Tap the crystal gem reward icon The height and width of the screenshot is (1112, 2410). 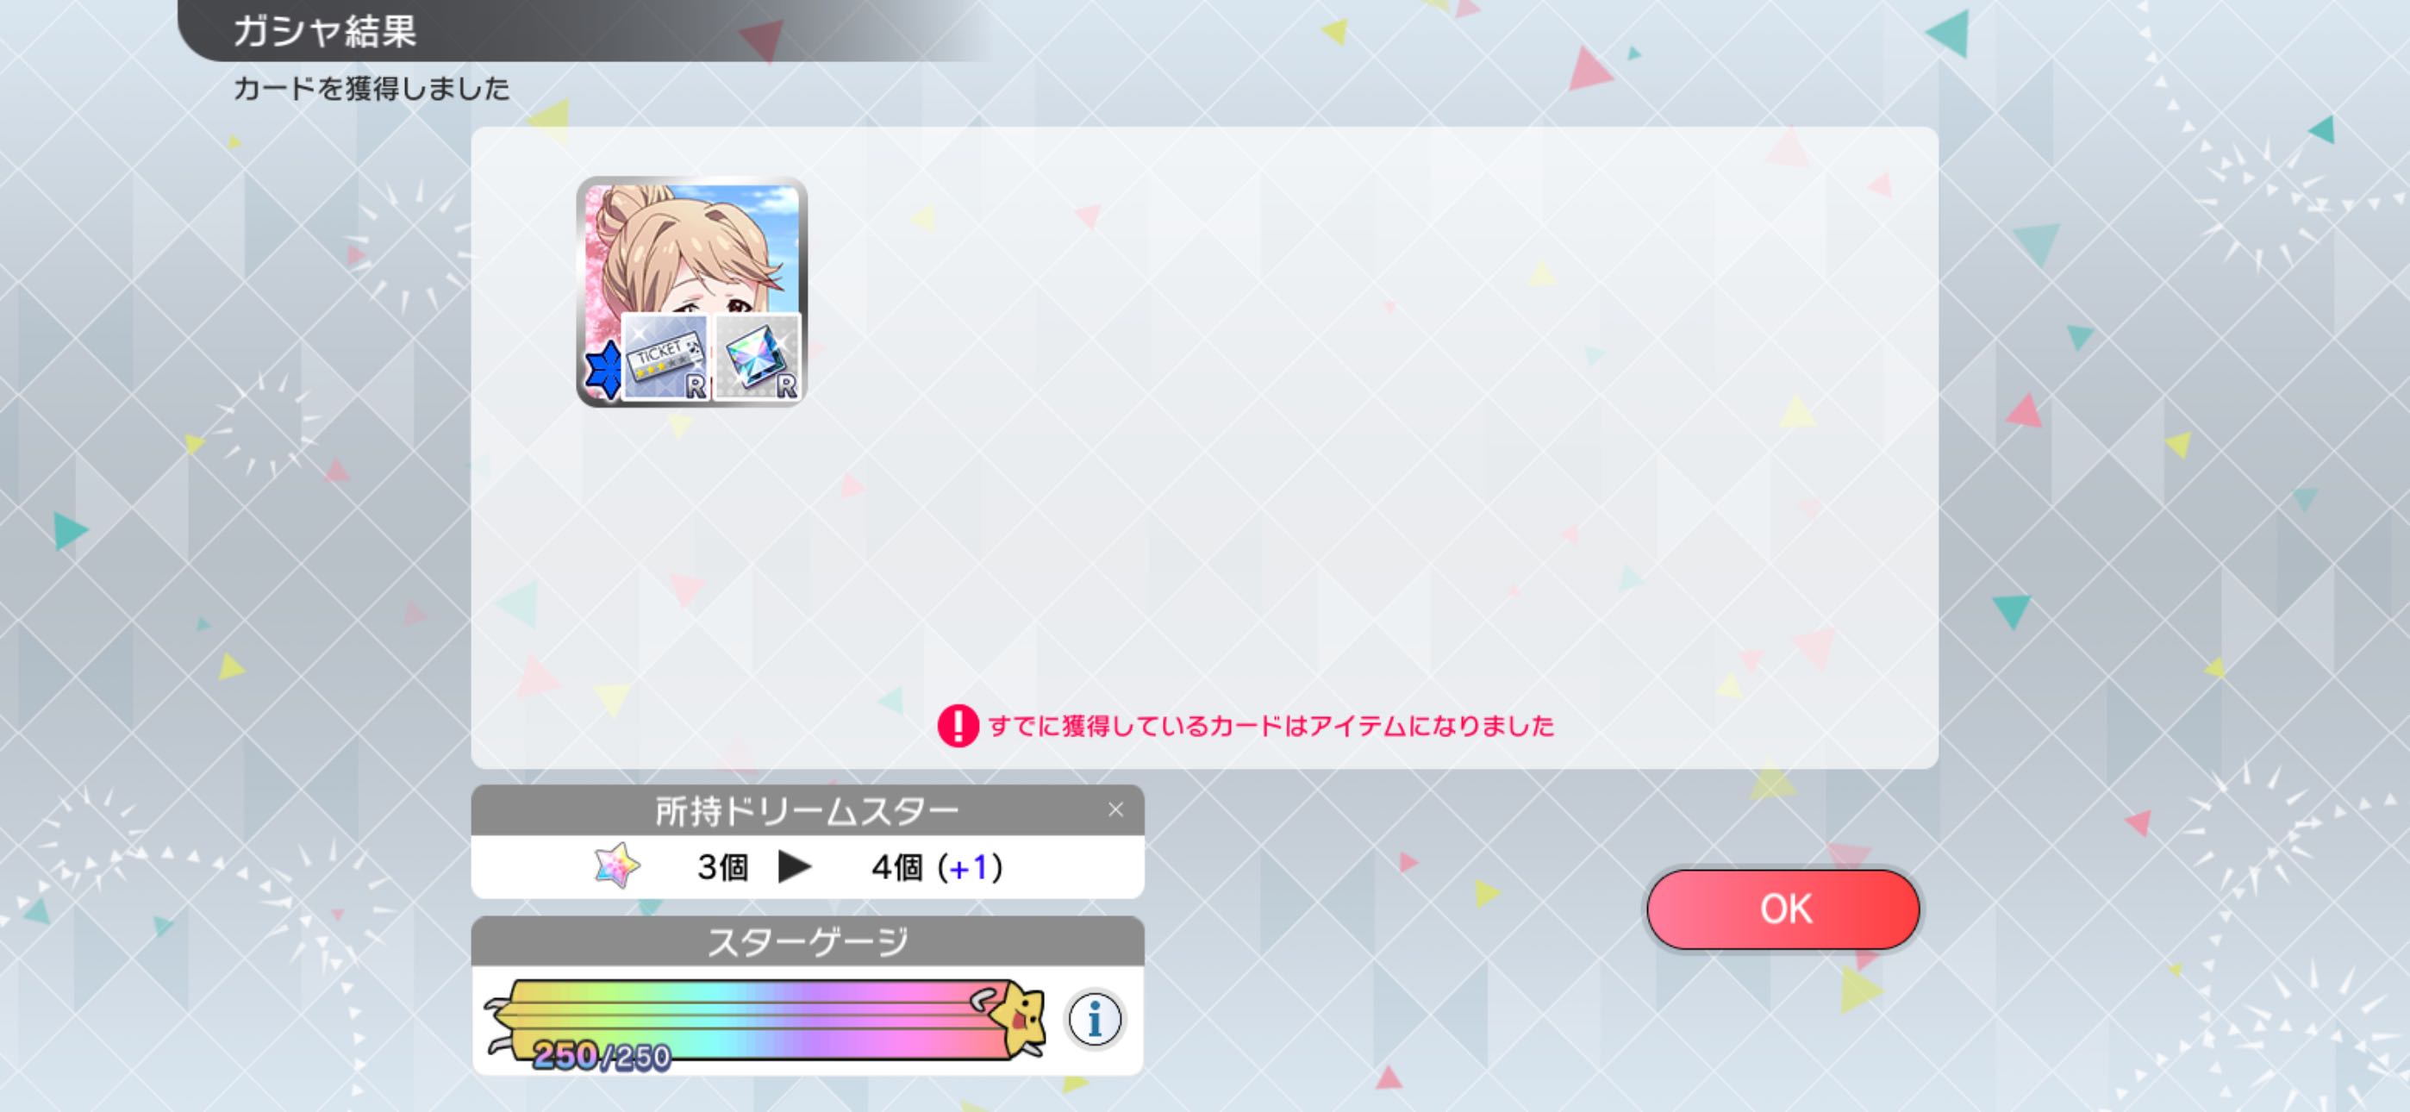pyautogui.click(x=757, y=358)
